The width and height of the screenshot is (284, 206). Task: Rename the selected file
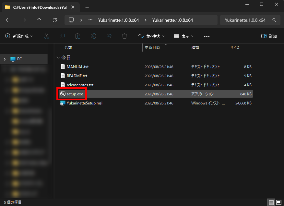click(x=93, y=36)
